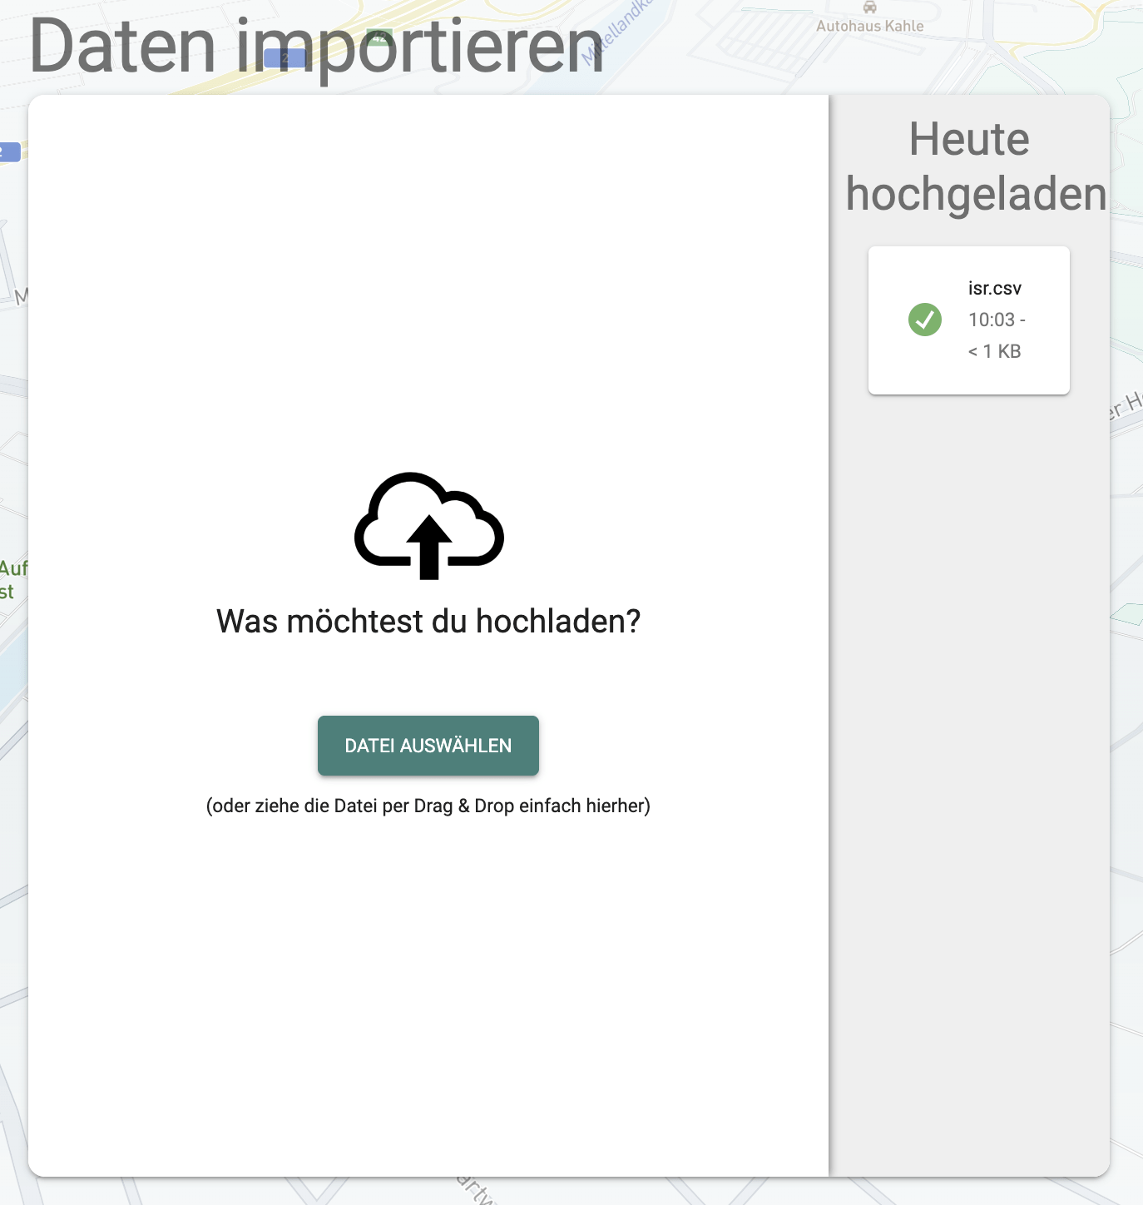Click the green A42 highway badge on the map
1143x1205 pixels.
point(380,37)
